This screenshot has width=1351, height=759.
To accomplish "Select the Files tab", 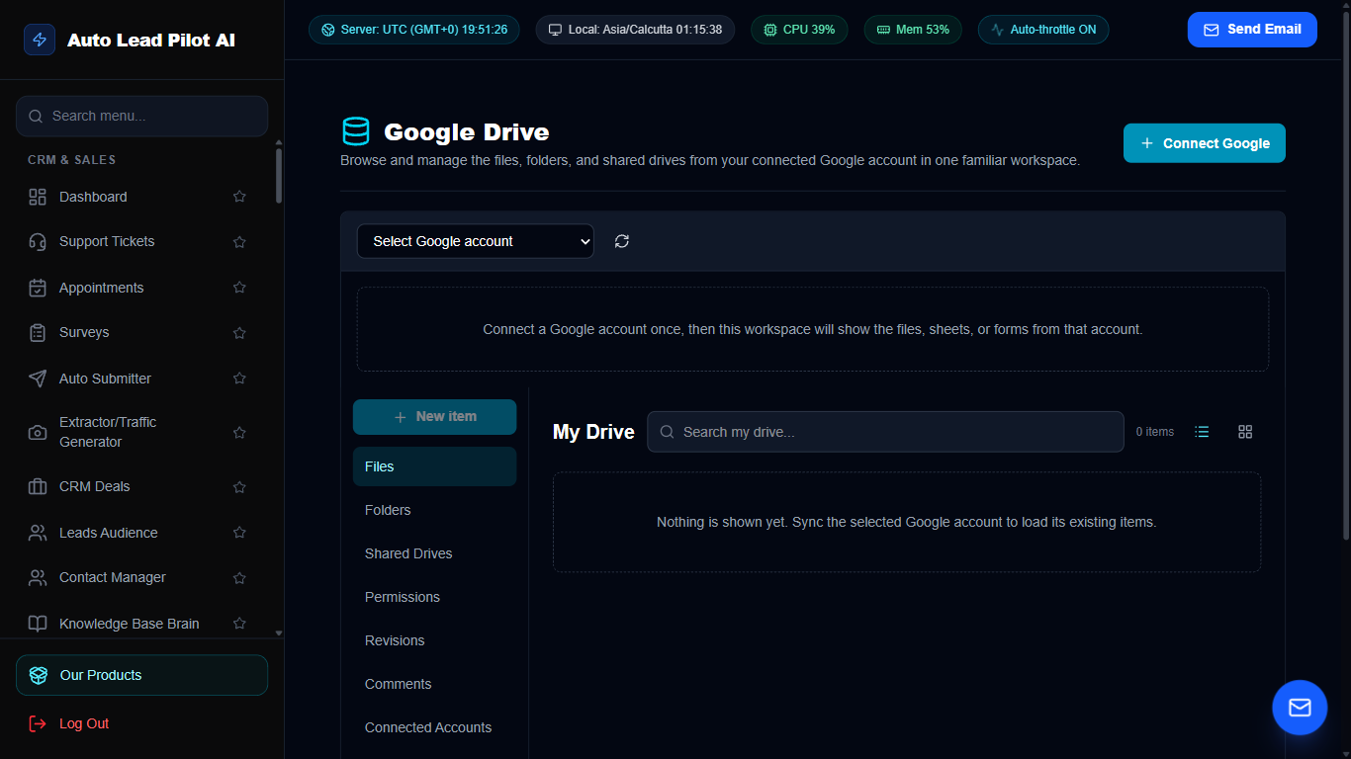I will [x=434, y=466].
